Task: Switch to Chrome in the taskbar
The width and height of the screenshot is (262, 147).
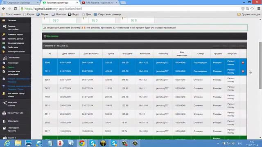Action: [x=82, y=143]
